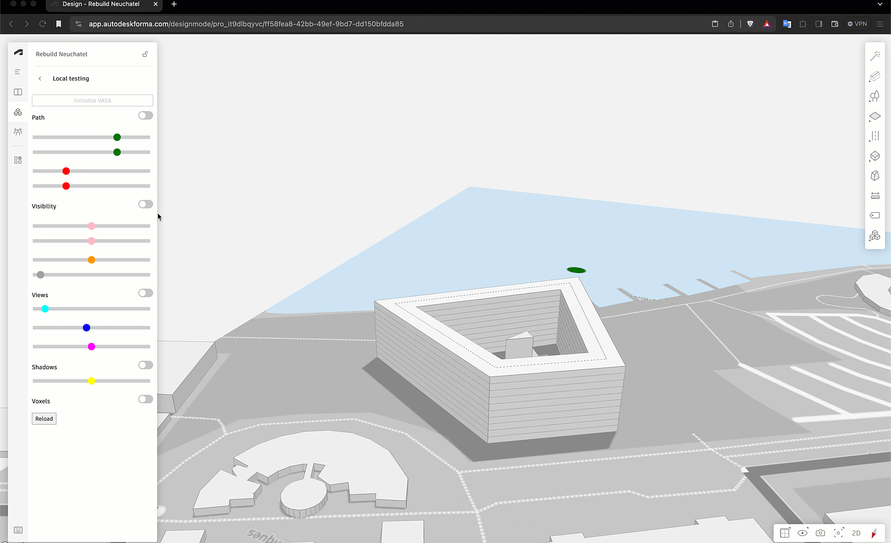Switch on the Shadows toggle
The height and width of the screenshot is (543, 891).
[x=145, y=365]
